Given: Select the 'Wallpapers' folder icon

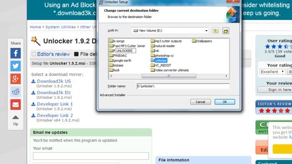Looking at the screenshot, I should coord(194,41).
